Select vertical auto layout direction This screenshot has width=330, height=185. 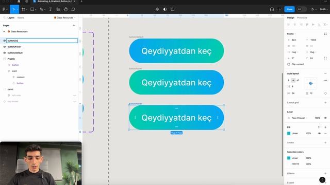point(289,80)
